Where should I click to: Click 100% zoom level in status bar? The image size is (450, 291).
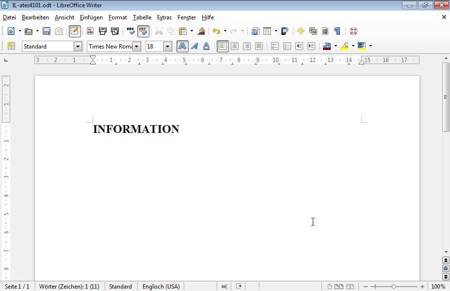(x=438, y=287)
